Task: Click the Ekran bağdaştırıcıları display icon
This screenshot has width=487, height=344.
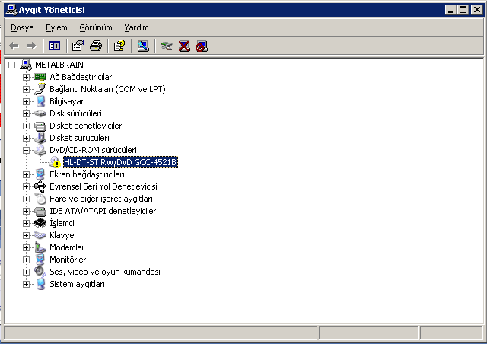Action: (x=40, y=174)
